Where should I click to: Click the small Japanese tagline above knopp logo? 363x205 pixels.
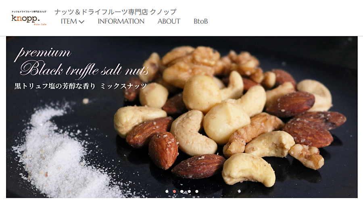pos(29,12)
